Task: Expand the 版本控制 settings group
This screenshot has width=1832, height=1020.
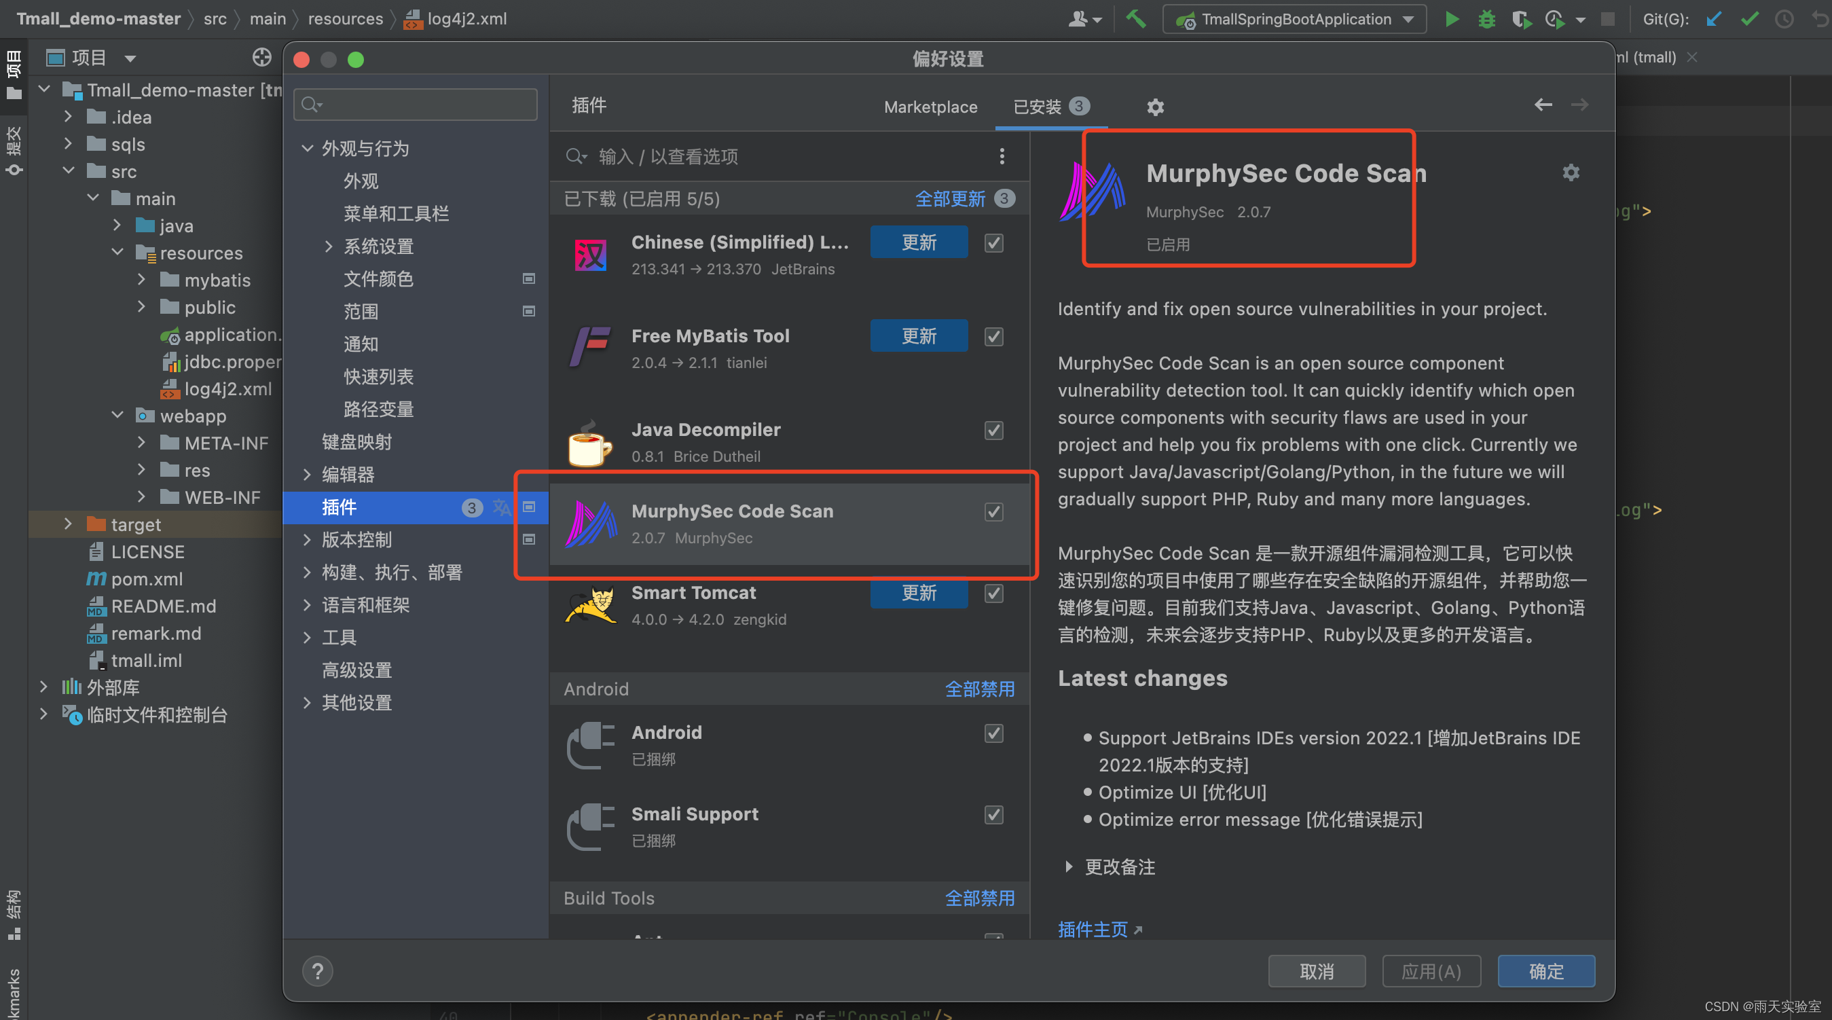Action: pyautogui.click(x=307, y=540)
